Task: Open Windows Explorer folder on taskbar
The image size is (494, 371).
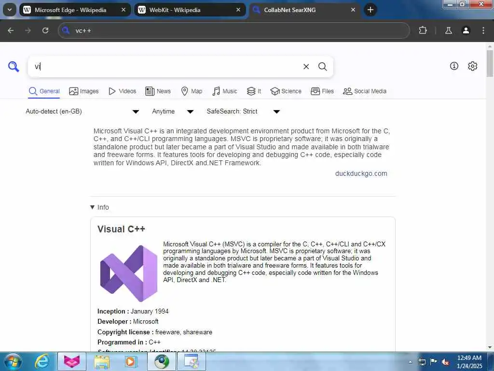Action: coord(102,361)
